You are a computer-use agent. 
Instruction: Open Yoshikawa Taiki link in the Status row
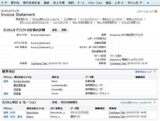(117, 117)
